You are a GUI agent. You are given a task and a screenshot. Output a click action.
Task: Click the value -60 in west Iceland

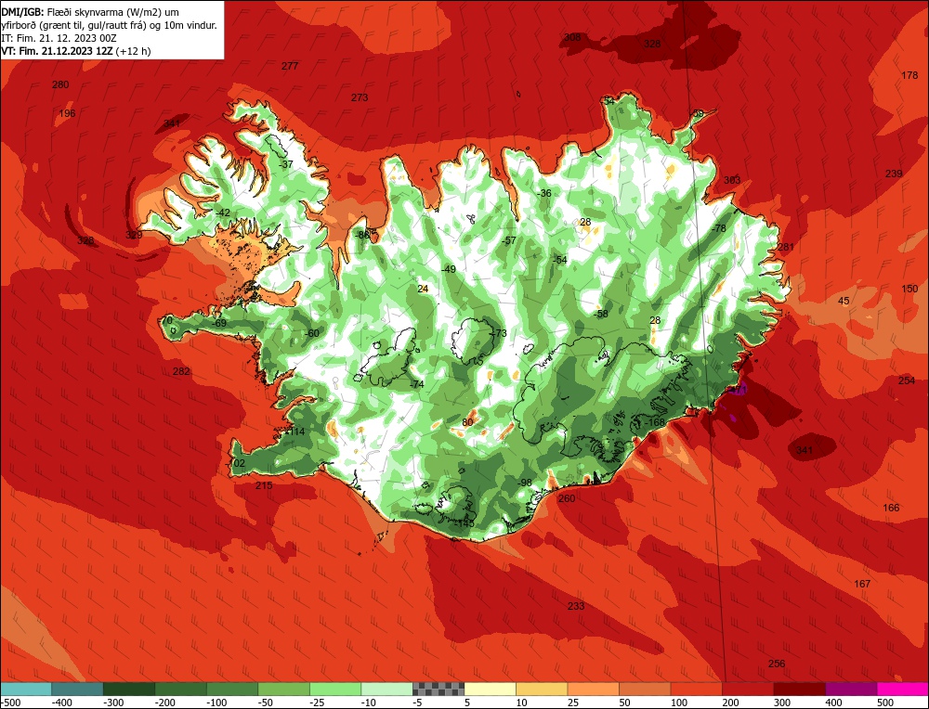point(311,333)
